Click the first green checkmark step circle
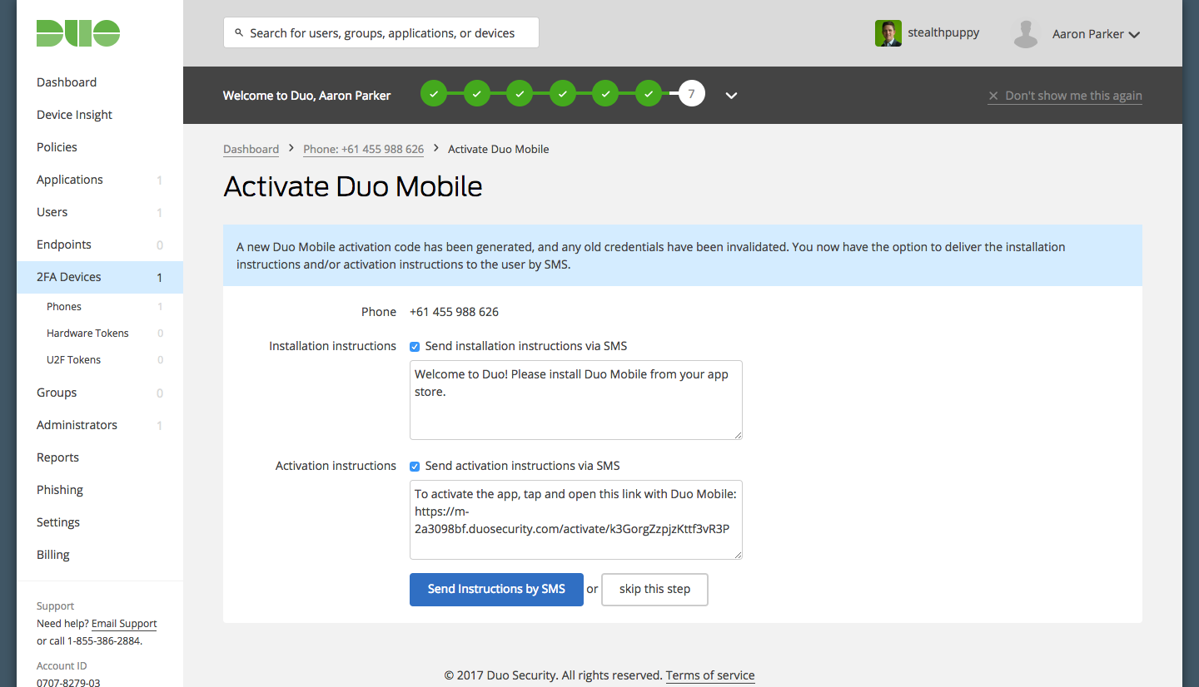Screen dimensions: 1199x687 tap(434, 94)
